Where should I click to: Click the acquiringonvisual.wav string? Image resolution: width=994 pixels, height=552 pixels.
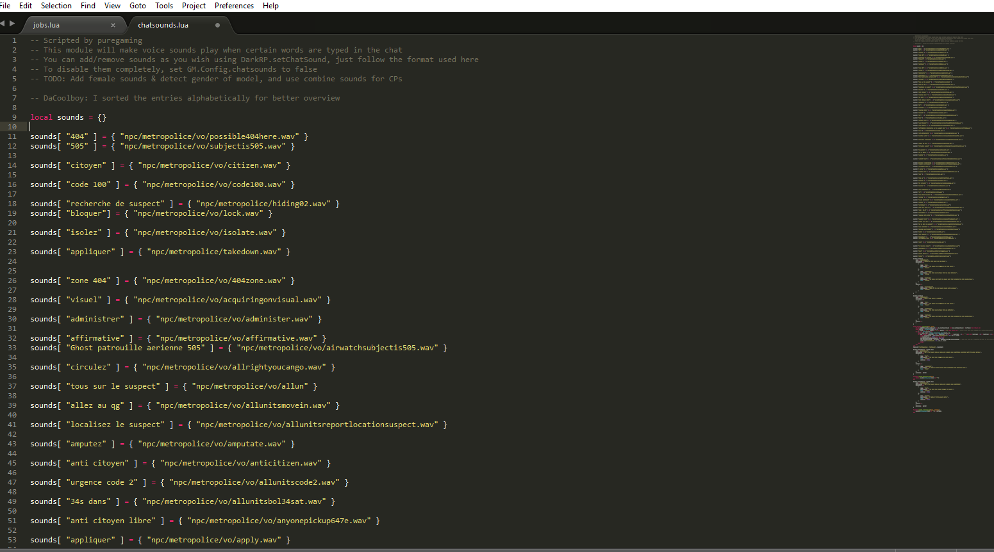(228, 300)
